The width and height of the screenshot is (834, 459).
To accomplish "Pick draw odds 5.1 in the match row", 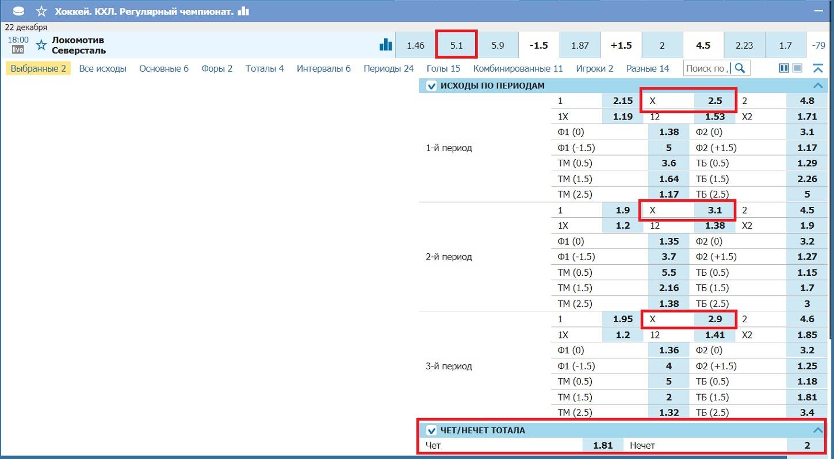I will [457, 45].
